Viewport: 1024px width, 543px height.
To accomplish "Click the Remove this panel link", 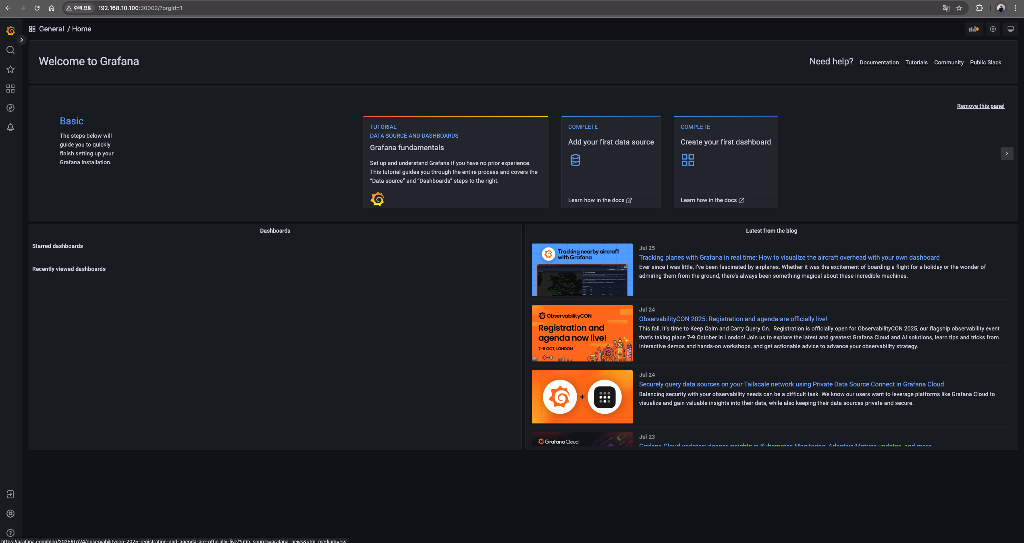I will (x=980, y=106).
